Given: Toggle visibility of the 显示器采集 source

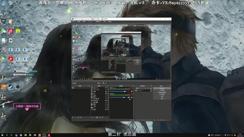Looking at the screenshot, I should (x=106, y=99).
